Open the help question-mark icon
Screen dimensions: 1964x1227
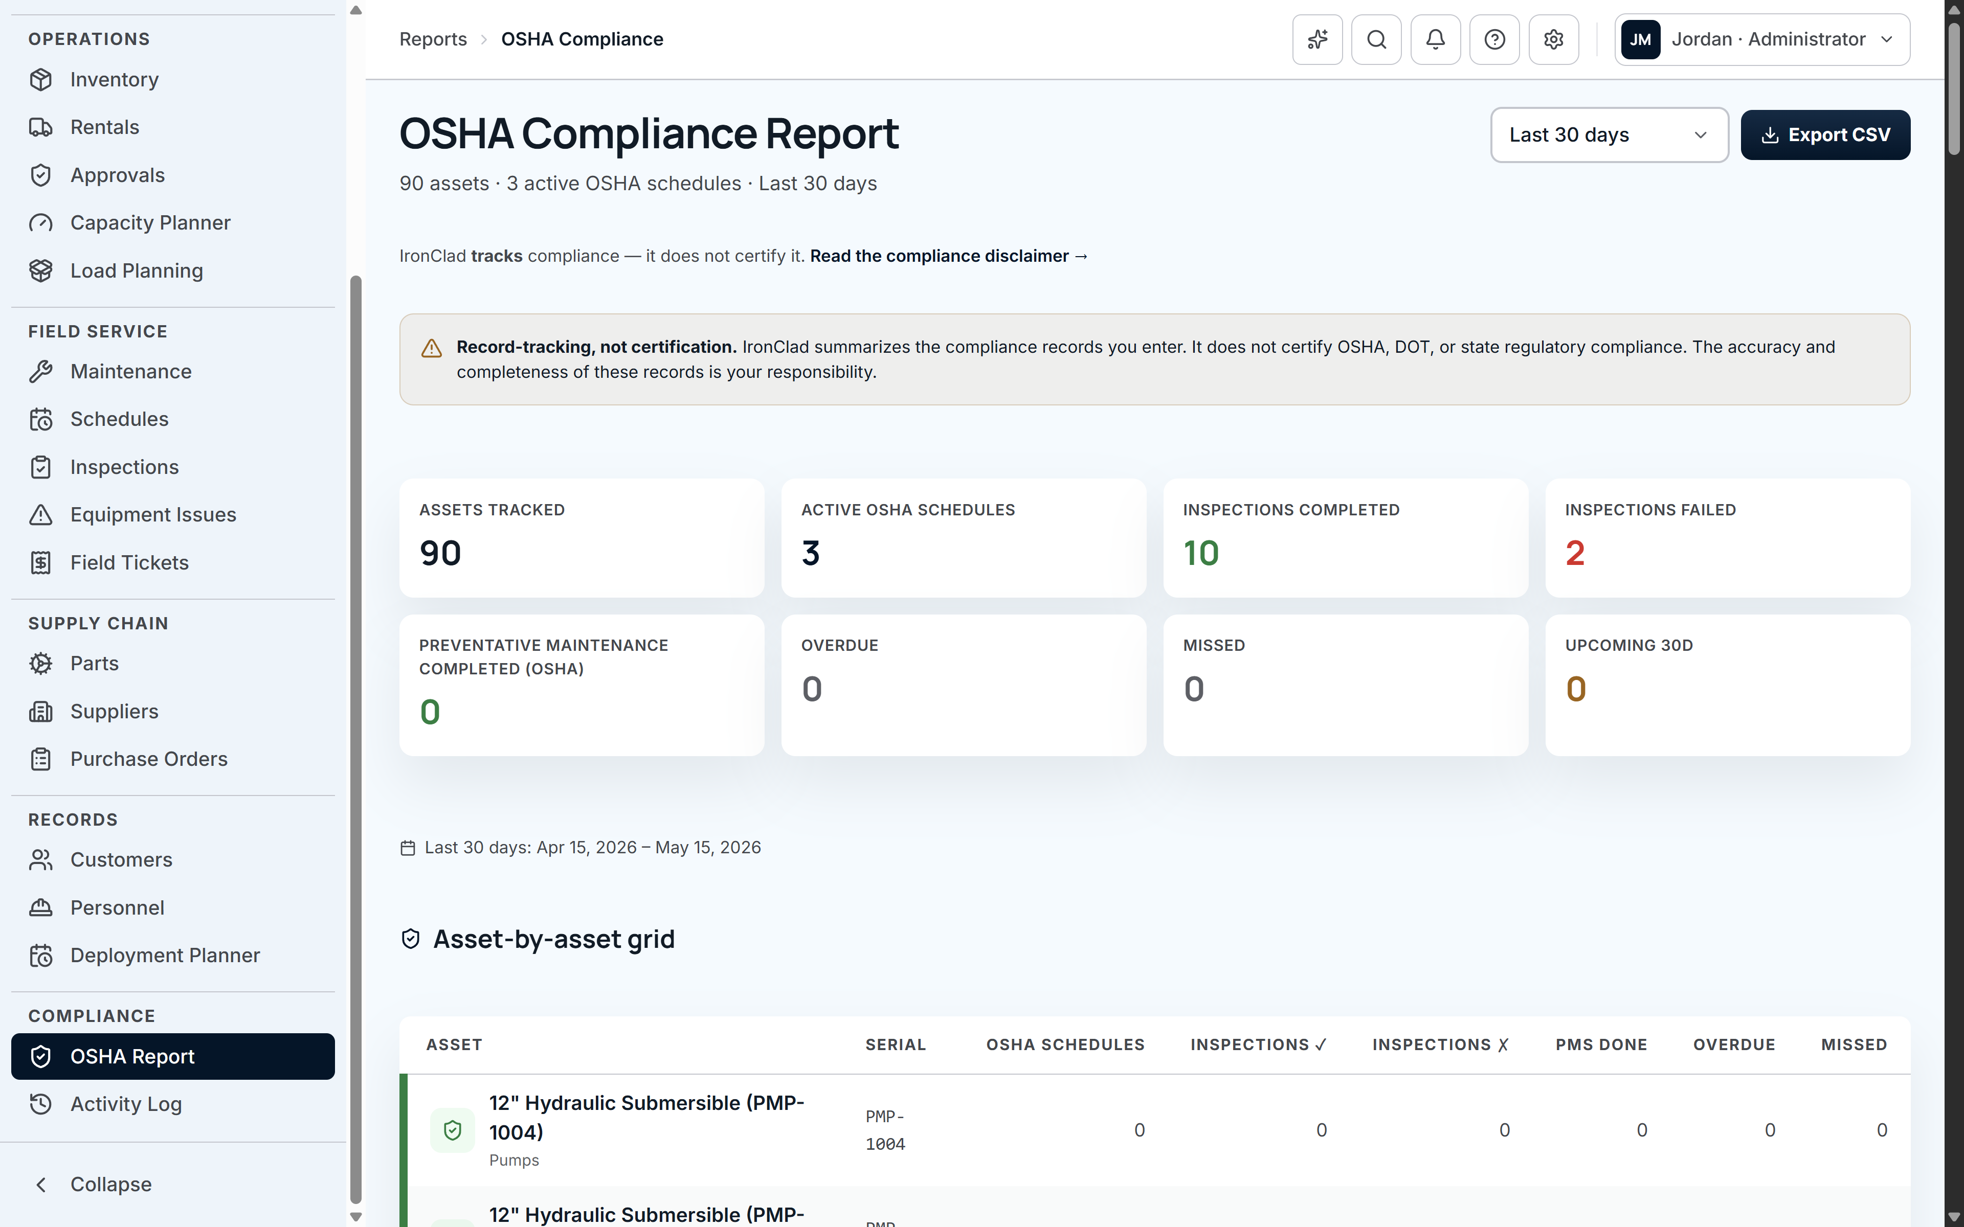(x=1494, y=39)
